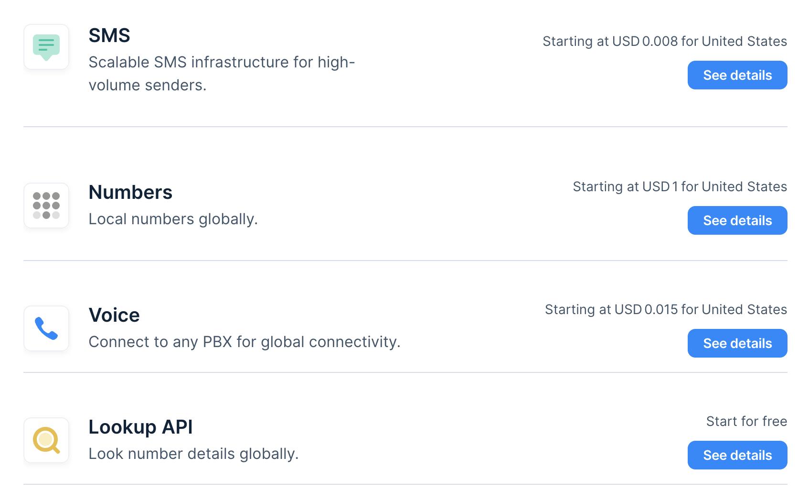Click the Lookup API magnifier icon
809x501 pixels.
click(x=46, y=440)
